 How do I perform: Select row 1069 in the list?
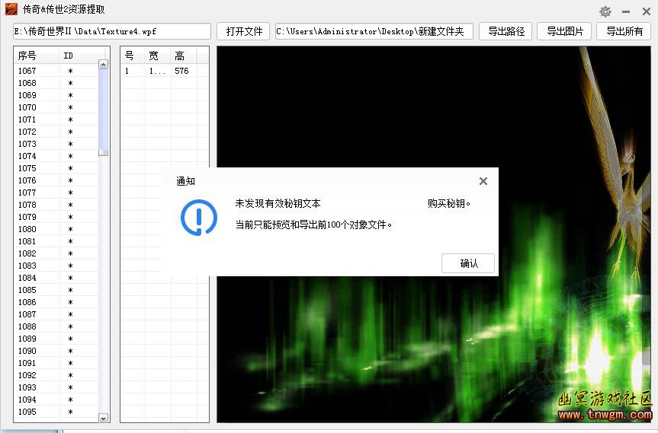56,95
